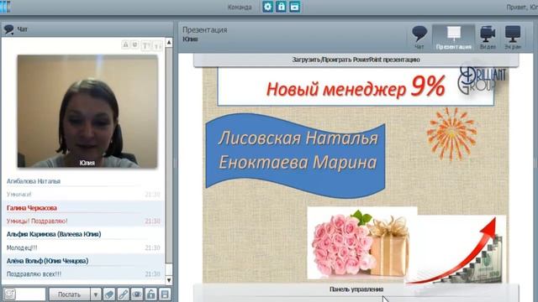Click the lock icon in the top bar
This screenshot has width=538, height=302.
pyautogui.click(x=281, y=7)
